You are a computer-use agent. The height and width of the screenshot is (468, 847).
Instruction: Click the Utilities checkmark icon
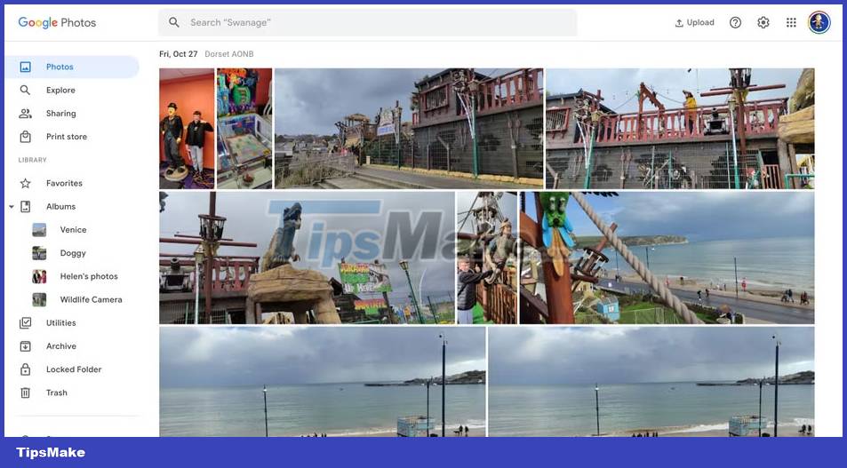(x=26, y=322)
